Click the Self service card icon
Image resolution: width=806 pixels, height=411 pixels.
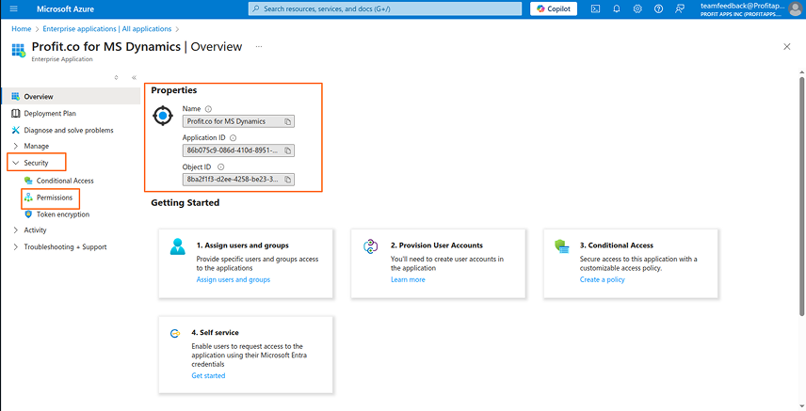(x=175, y=334)
